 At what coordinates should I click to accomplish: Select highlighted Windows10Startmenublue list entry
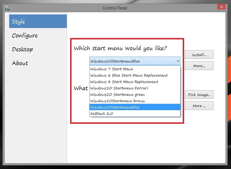pyautogui.click(x=135, y=107)
